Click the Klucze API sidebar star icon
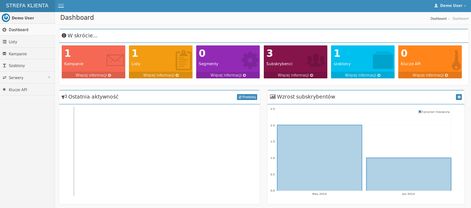Viewport: 471px width, 208px height. 4,89
